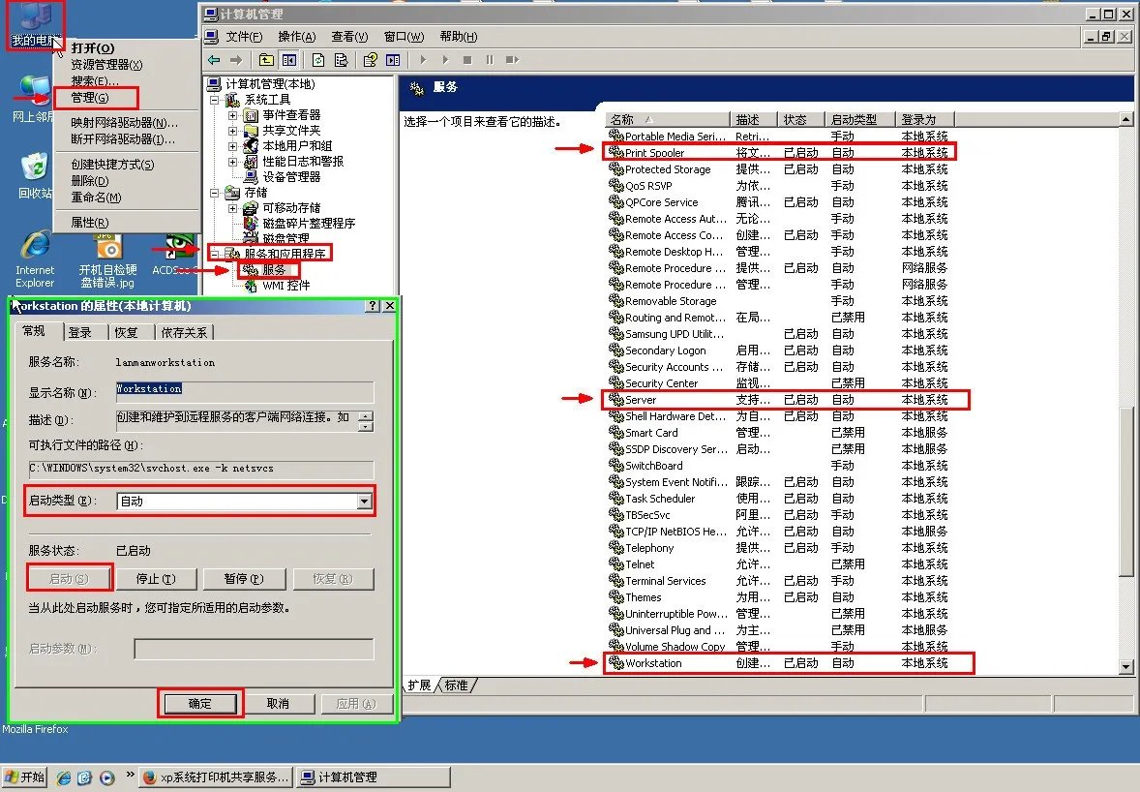The image size is (1140, 792).
Task: Open the 操作(A) menu
Action: [x=296, y=37]
